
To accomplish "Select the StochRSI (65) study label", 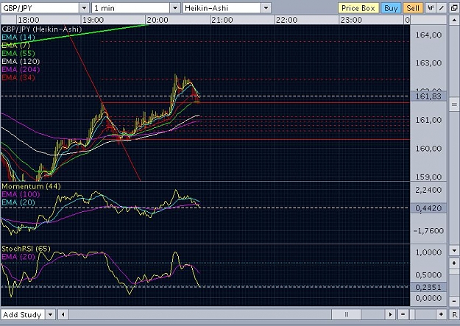I will (26, 249).
